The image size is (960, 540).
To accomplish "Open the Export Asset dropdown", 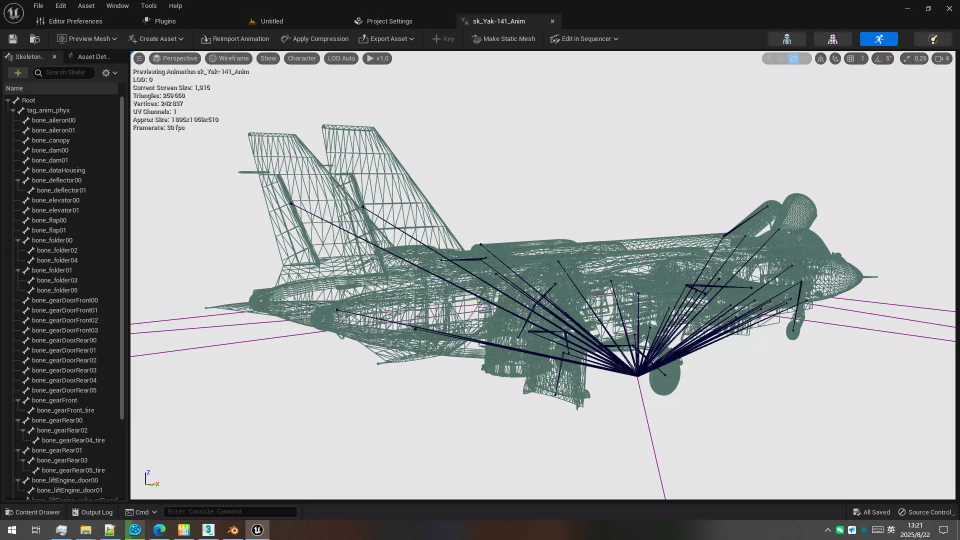I will (x=386, y=39).
